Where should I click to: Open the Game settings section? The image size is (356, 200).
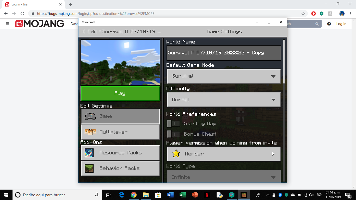point(120,116)
